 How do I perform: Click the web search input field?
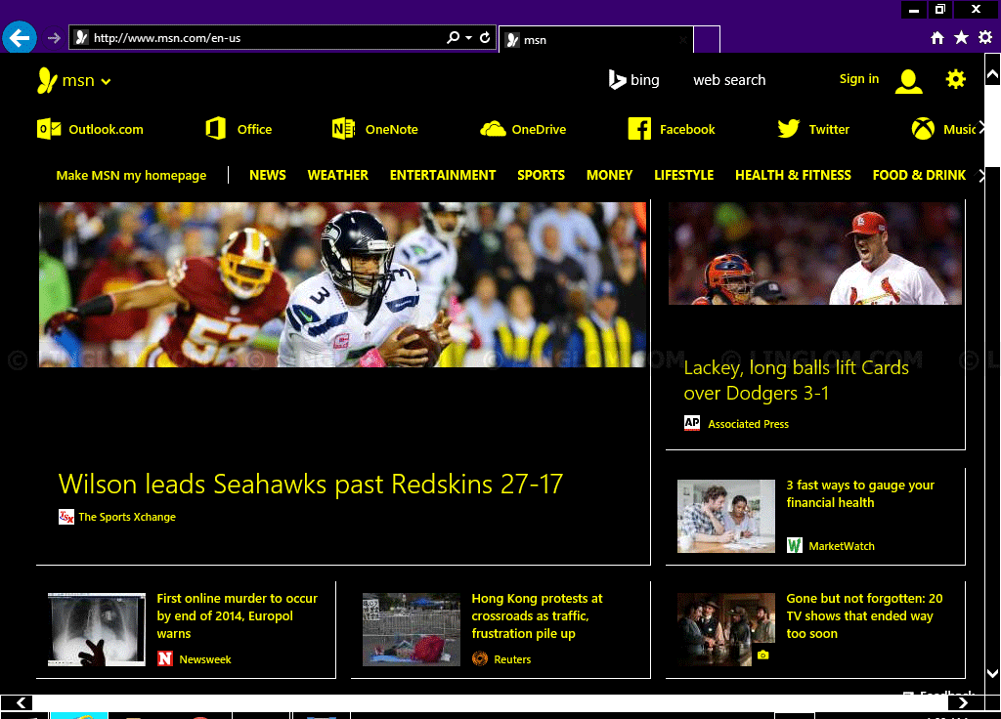729,80
